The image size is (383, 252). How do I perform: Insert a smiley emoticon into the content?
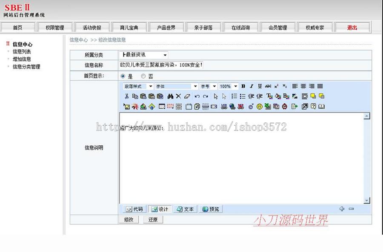coord(260,106)
